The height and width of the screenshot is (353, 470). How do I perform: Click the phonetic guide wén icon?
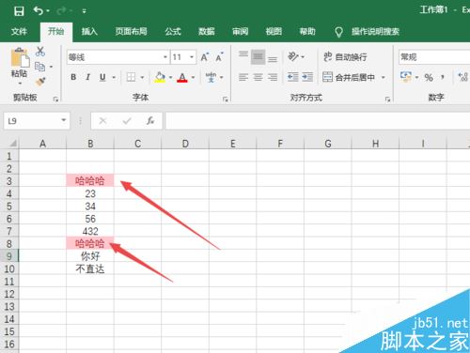211,77
